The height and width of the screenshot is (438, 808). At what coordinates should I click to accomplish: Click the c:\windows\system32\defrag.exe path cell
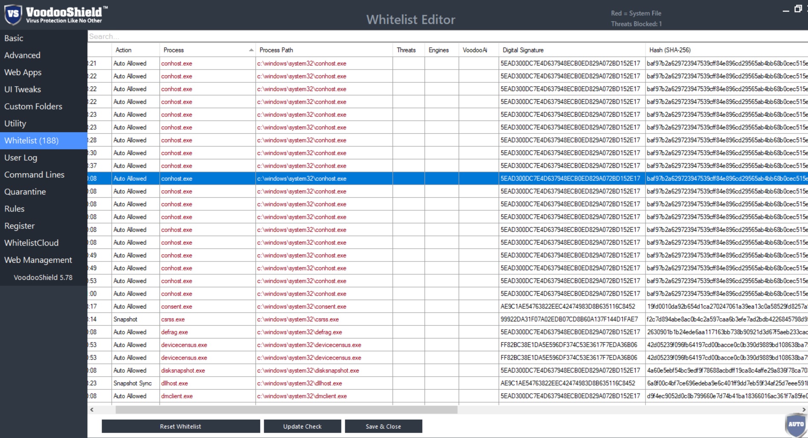pos(324,332)
